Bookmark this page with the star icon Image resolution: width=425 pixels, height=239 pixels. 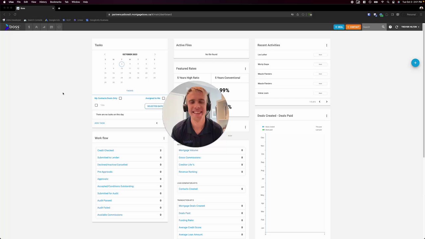coord(303,14)
